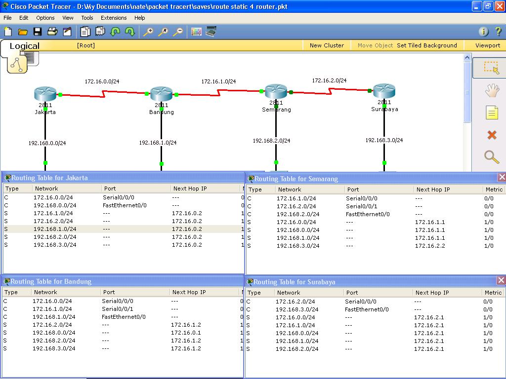Viewport: 506px width, 379px height.
Task: Switch to the Logical workspace tab
Action: 24,45
